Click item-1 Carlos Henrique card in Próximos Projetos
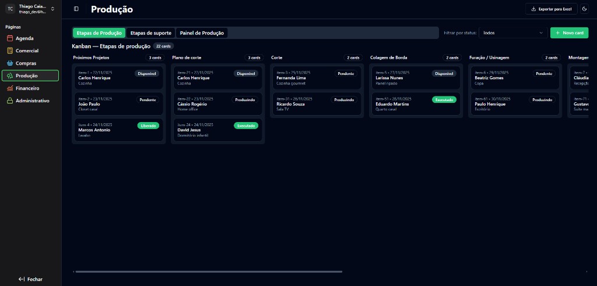Image resolution: width=597 pixels, height=286 pixels. (x=119, y=78)
